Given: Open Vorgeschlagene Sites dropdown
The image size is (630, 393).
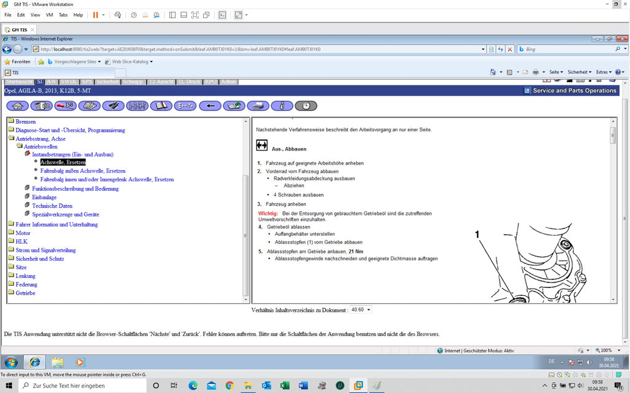Looking at the screenshot, I should pyautogui.click(x=74, y=62).
